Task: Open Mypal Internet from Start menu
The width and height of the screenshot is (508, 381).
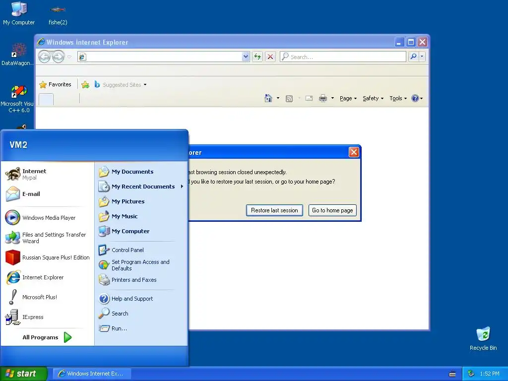Action: tap(48, 174)
